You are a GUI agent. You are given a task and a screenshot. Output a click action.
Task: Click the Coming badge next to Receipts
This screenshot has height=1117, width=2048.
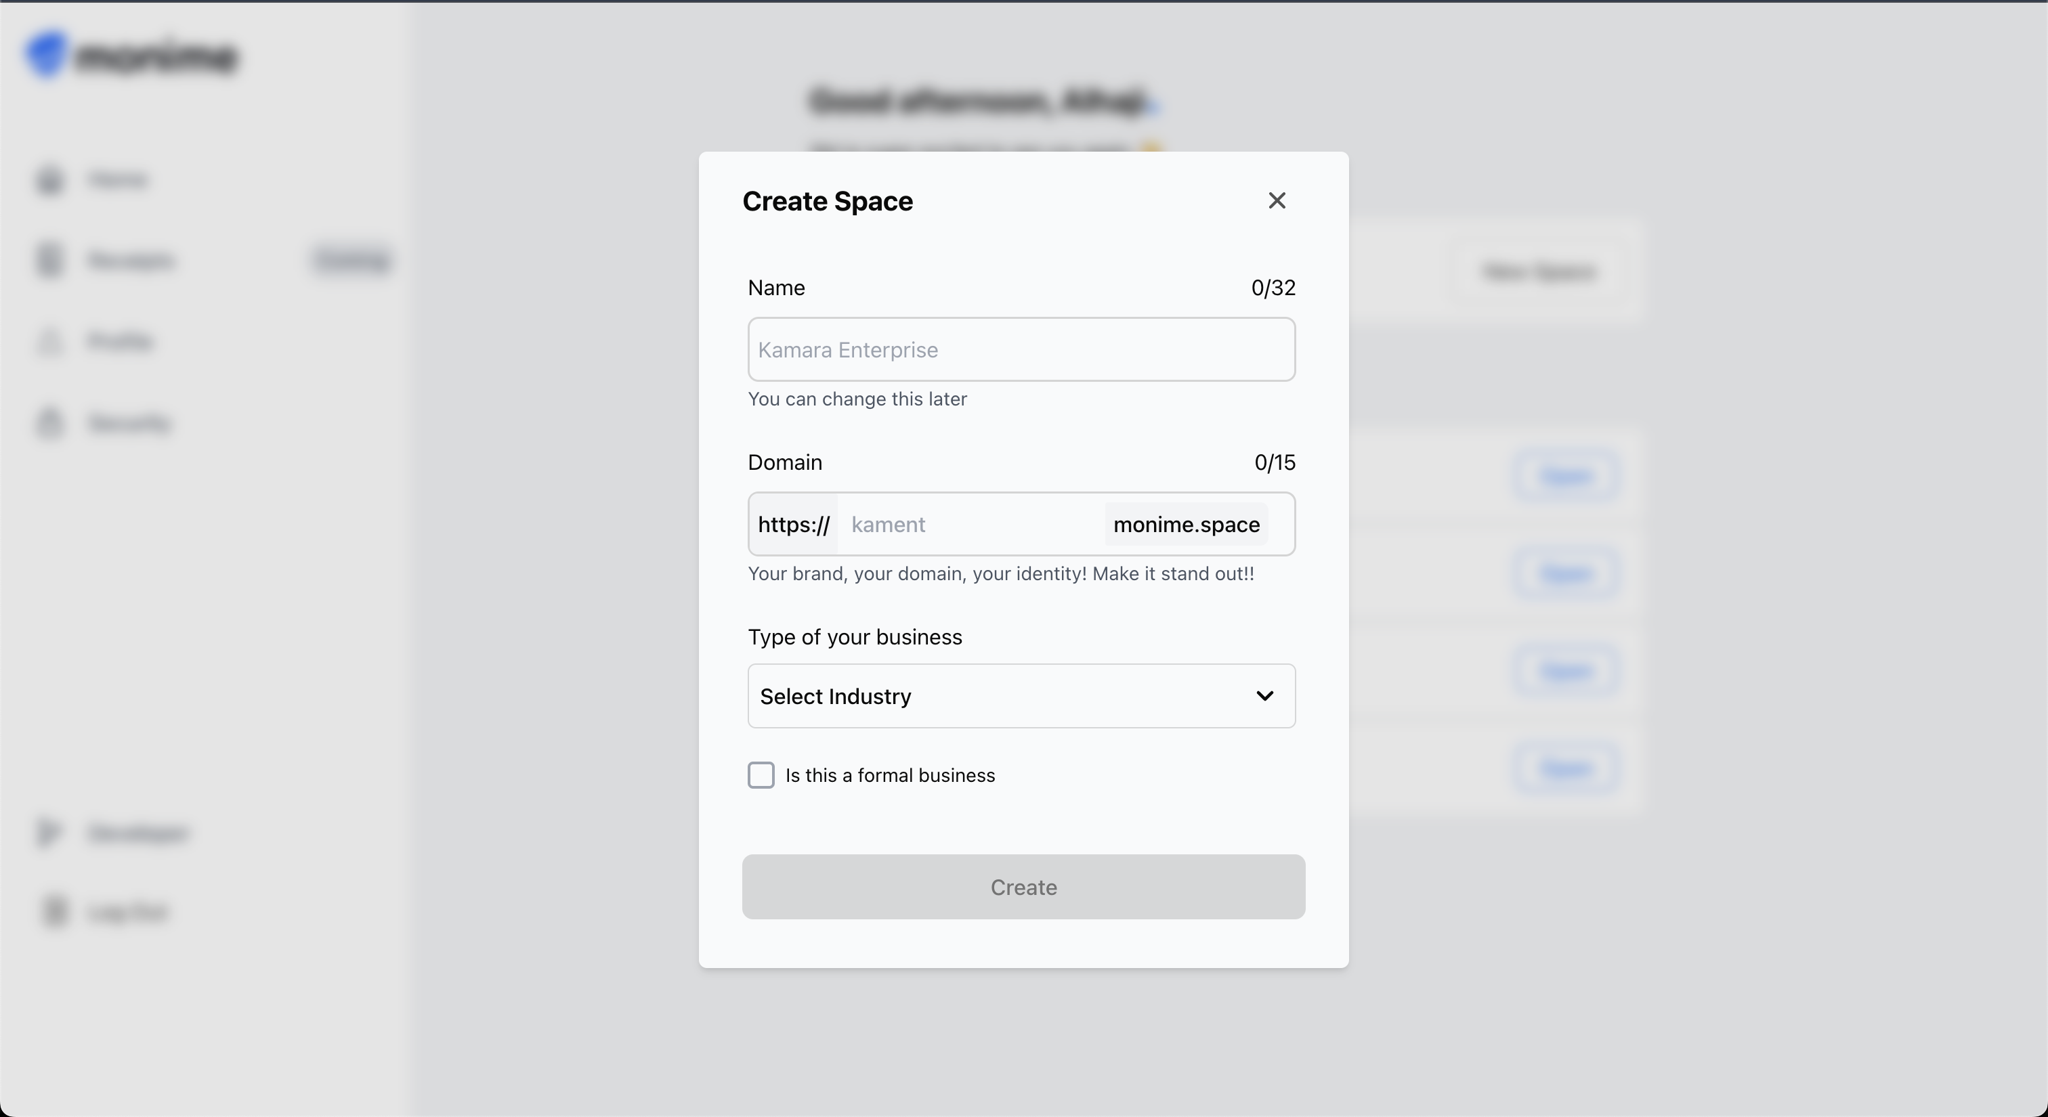(351, 261)
